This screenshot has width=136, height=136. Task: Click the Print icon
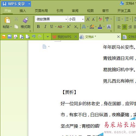pyautogui.click(x=22, y=37)
